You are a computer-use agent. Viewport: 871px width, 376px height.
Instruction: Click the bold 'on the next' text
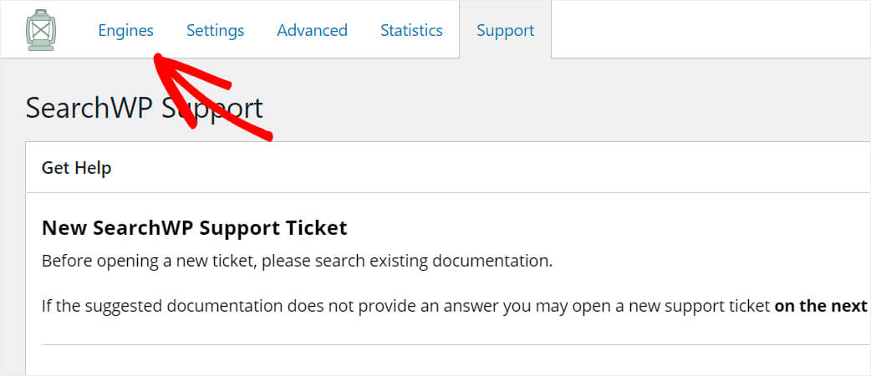pyautogui.click(x=821, y=306)
